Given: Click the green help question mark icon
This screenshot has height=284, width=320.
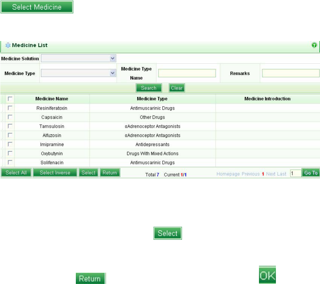Looking at the screenshot, I should pos(314,45).
